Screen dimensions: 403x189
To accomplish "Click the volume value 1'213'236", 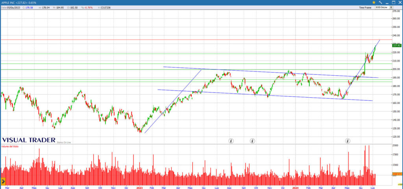I will pos(105,8).
